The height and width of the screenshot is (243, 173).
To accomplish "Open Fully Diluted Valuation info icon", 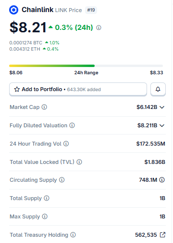I will 72,125.
